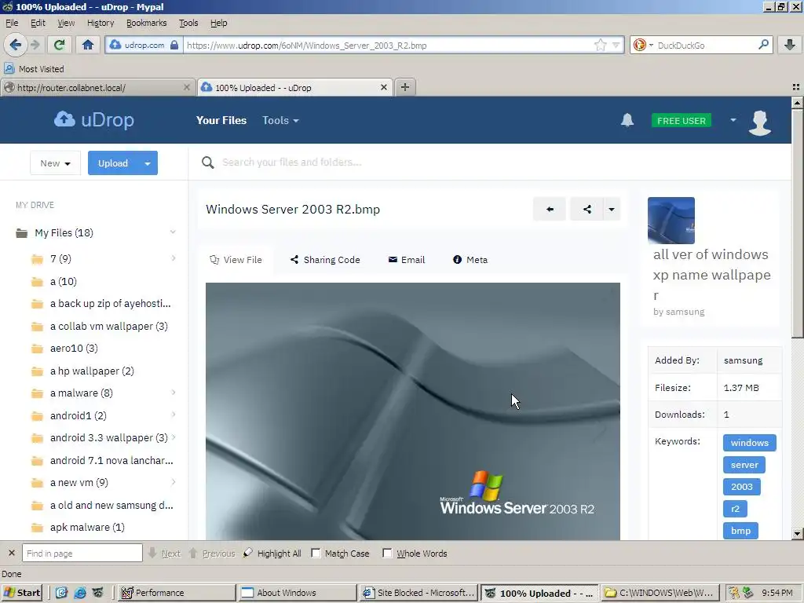
Task: Switch to the router.collabnet.local browser tab
Action: tap(97, 88)
